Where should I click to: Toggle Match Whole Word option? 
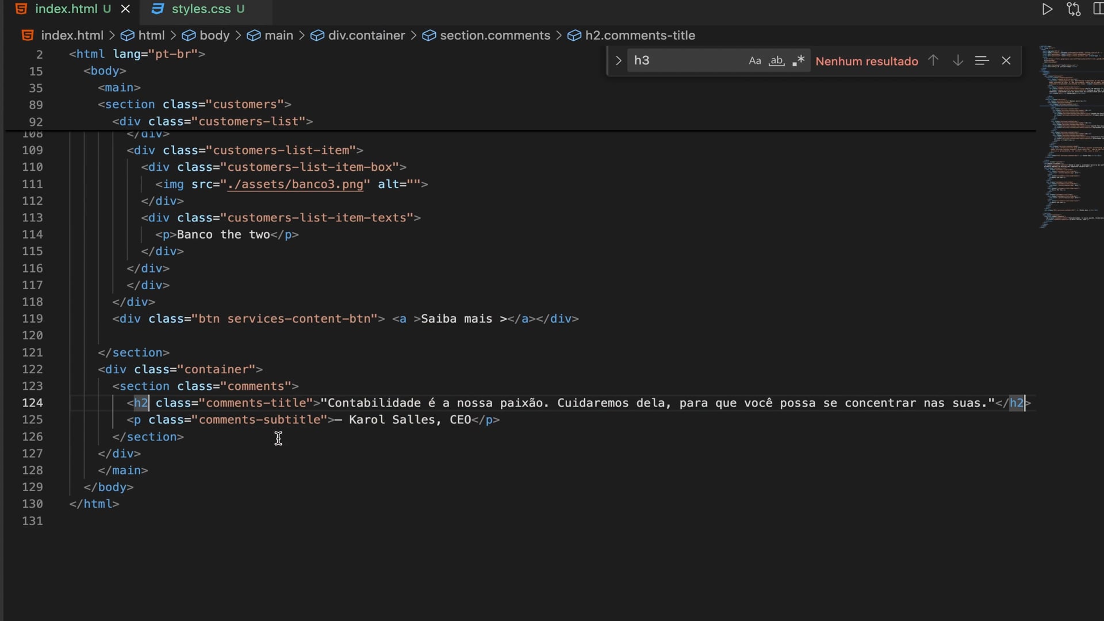776,60
